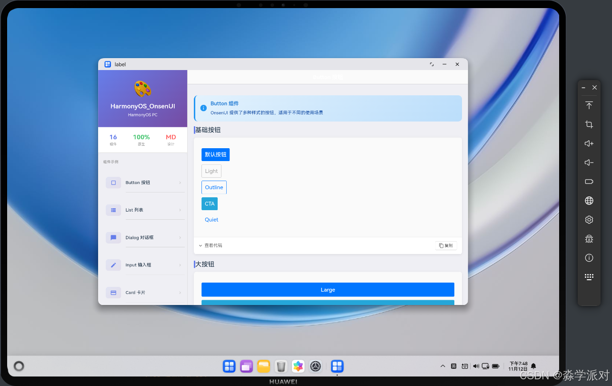Click the notification bell tray icon
Image resolution: width=612 pixels, height=386 pixels.
tap(533, 366)
